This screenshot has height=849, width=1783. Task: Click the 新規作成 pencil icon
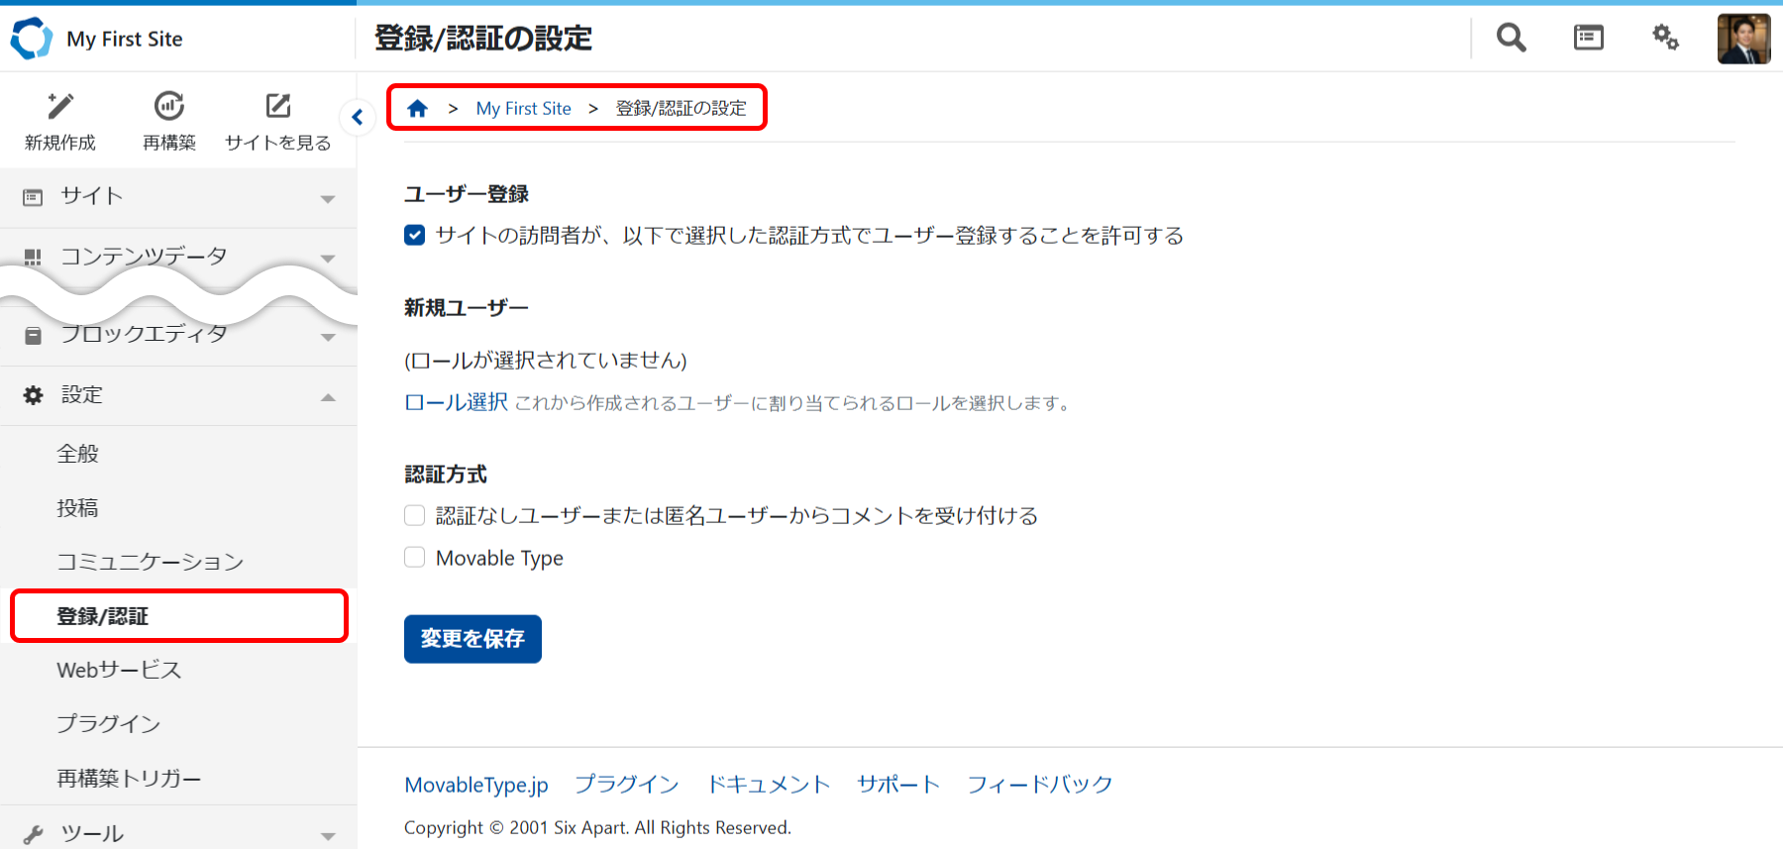pos(60,106)
